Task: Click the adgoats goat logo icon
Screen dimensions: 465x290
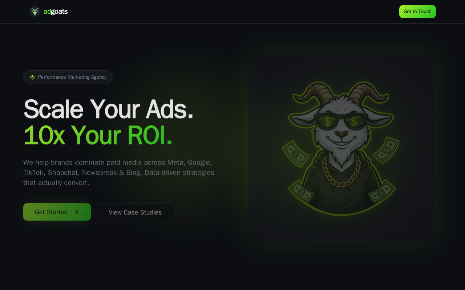Action: tap(35, 12)
